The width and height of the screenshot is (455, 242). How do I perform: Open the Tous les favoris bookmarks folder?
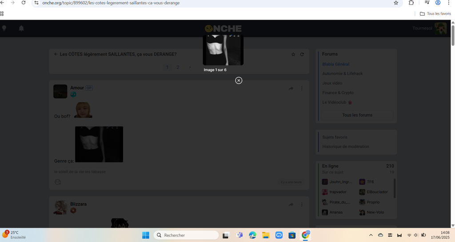coord(435,14)
